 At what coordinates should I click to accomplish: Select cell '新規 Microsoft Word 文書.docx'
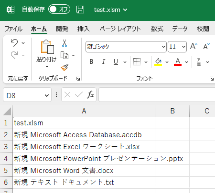point(84,171)
